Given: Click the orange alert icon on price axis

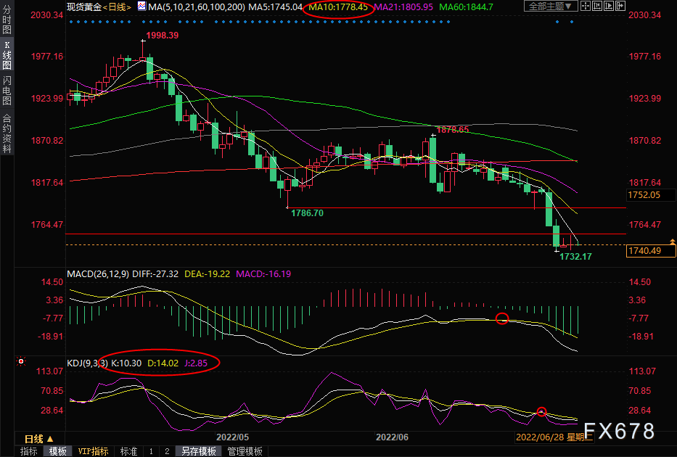Looking at the screenshot, I should [x=672, y=242].
